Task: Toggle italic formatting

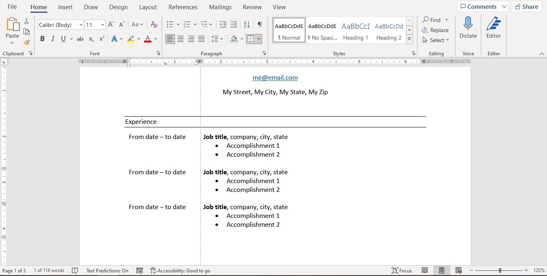Action: 53,39
